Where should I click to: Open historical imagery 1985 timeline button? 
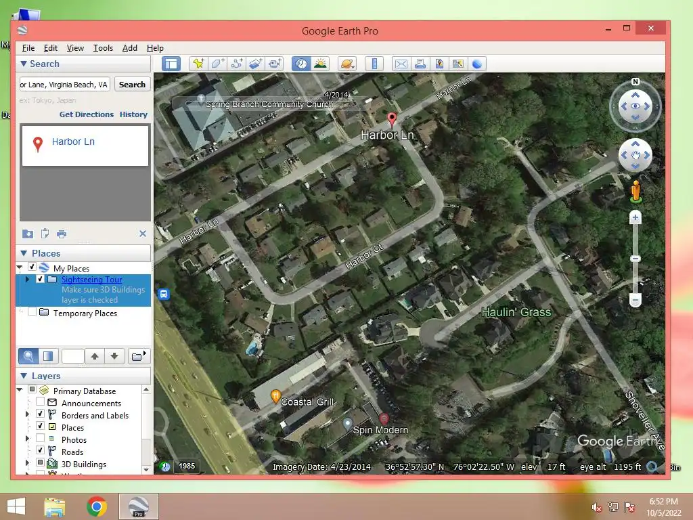pos(187,466)
